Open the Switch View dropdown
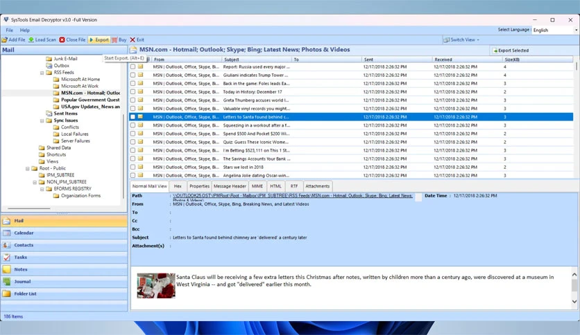 point(461,40)
